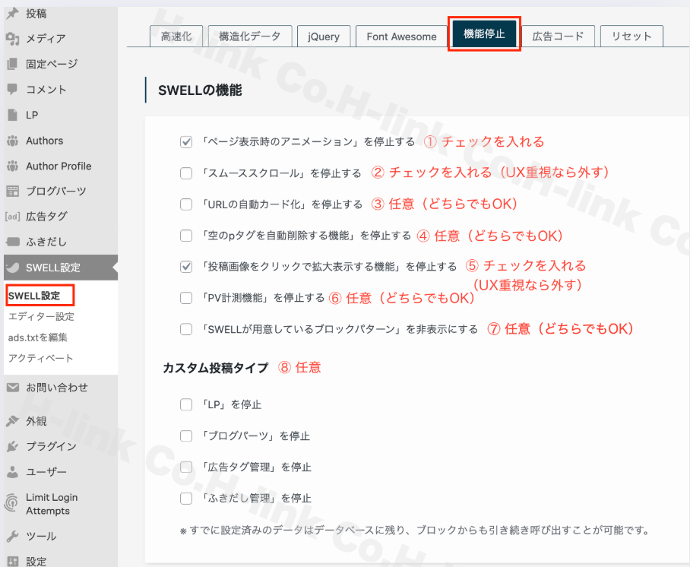The image size is (690, 567).
Task: Click the Authors group icon in sidebar
Action: [x=12, y=141]
